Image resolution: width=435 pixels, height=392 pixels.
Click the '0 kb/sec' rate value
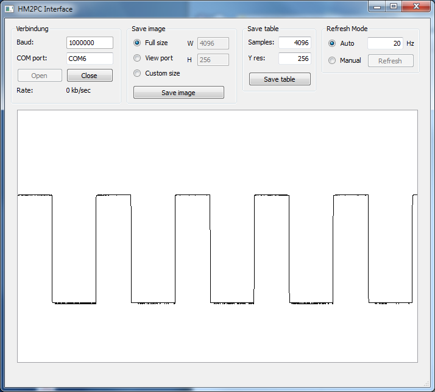(x=78, y=90)
